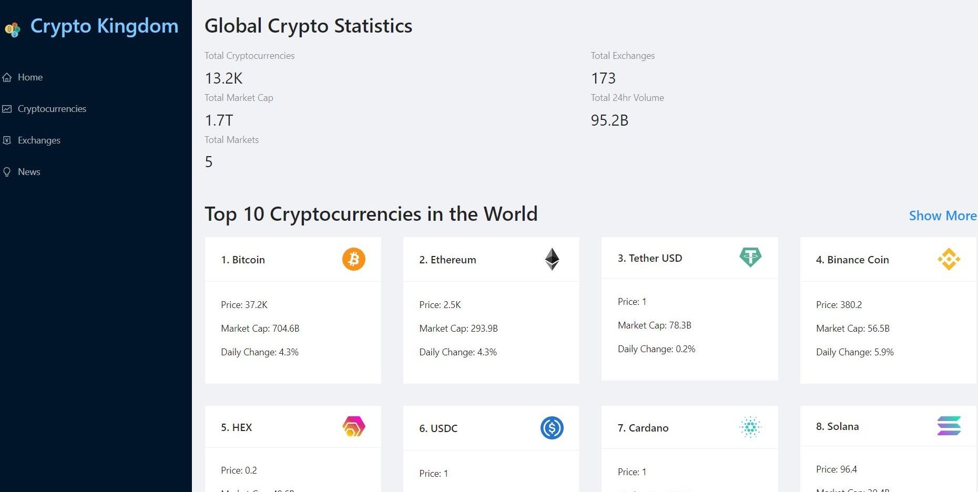
Task: Open the Exchanges page
Action: 39,140
